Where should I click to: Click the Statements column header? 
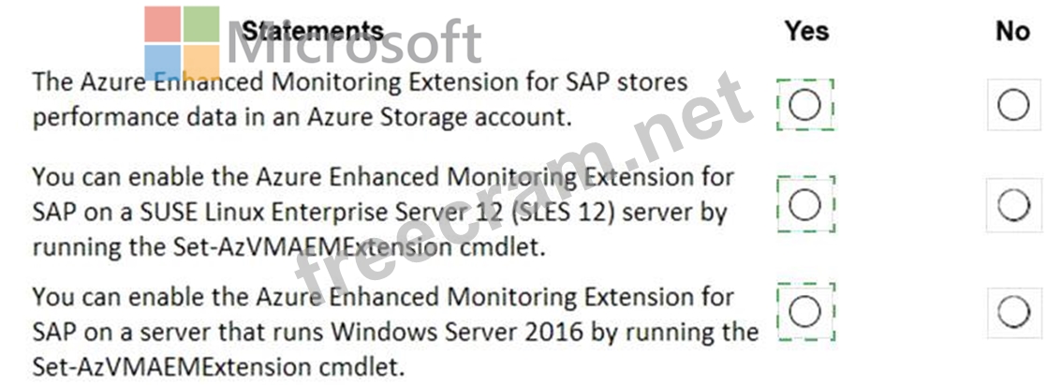312,31
